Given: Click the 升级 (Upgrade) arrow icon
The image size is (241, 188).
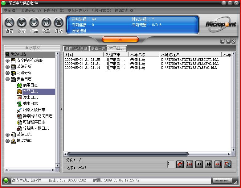Looking at the screenshot, I should point(59,23).
